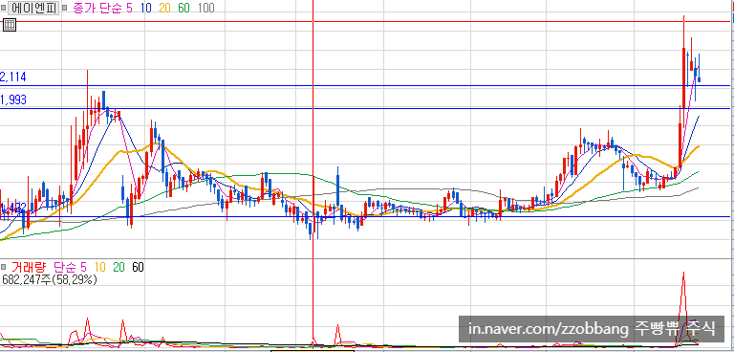The height and width of the screenshot is (352, 734).
Task: Click the 종가 단순 indicator label
Action: coord(97,8)
